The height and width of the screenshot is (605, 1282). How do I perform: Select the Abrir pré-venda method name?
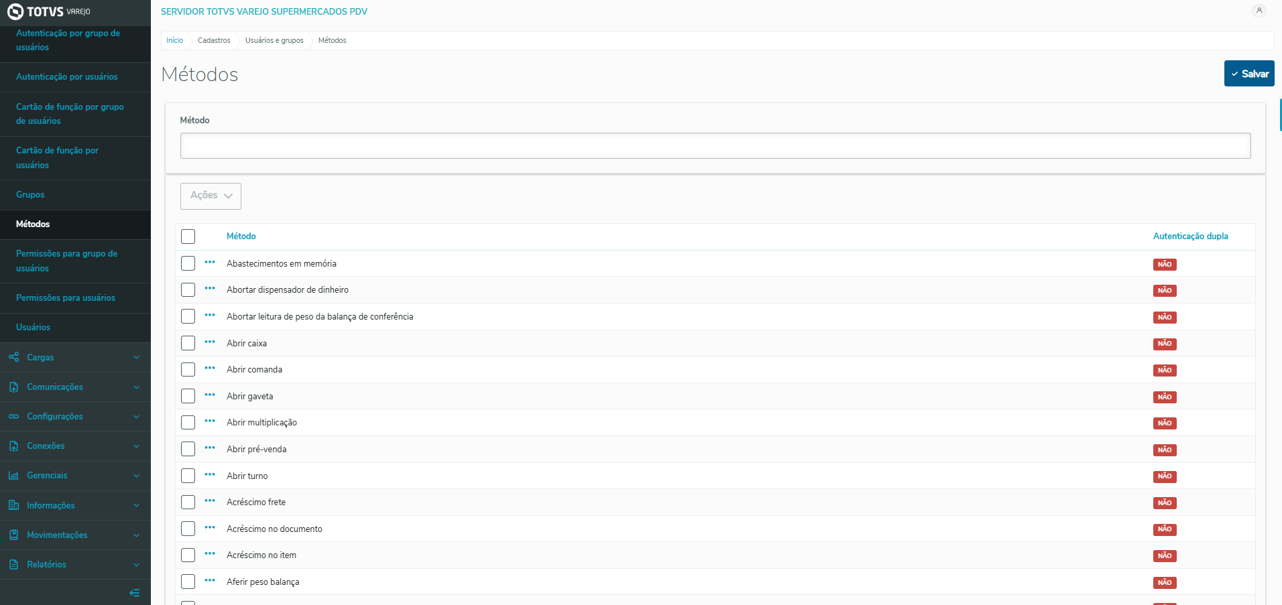point(257,450)
